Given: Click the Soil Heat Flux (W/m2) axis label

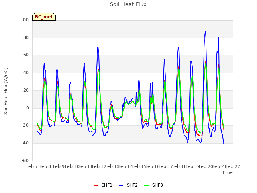Looking at the screenshot, I should pos(6,91).
